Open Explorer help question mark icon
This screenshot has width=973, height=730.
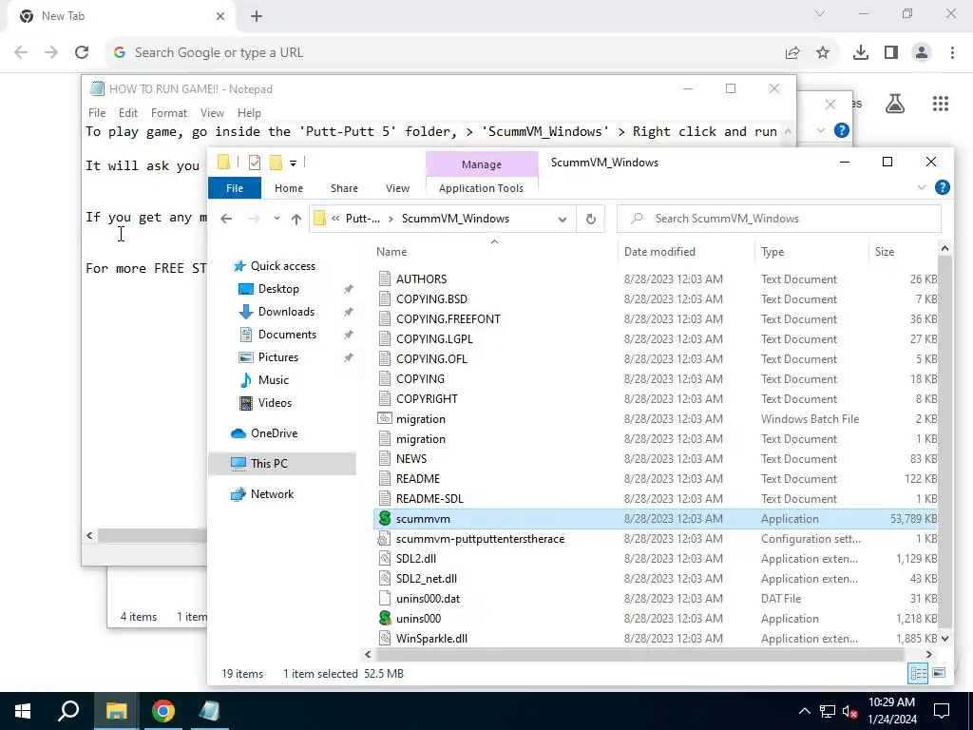coord(942,187)
